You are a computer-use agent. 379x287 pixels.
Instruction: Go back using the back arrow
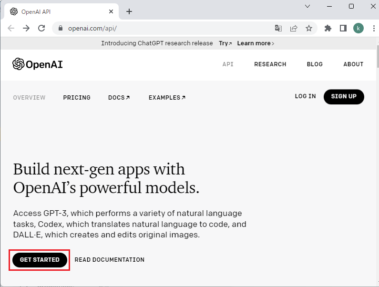point(11,28)
